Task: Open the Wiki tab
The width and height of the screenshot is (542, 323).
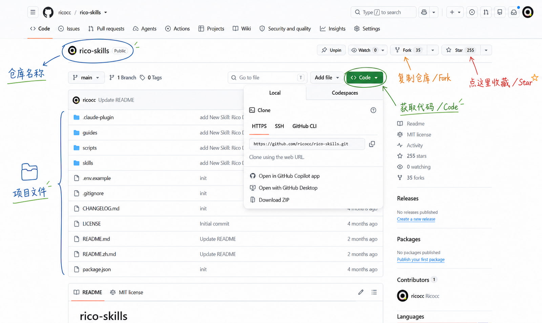Action: tap(242, 29)
